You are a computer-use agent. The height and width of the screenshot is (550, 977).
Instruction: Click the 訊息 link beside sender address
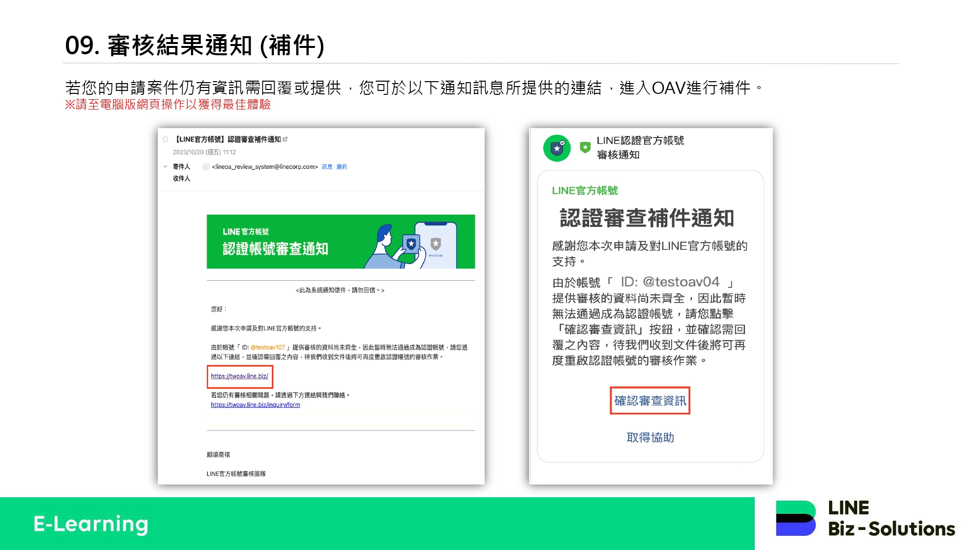[327, 167]
